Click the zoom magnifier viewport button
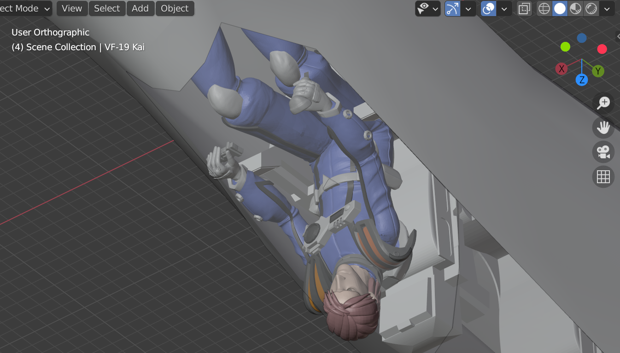Image resolution: width=620 pixels, height=353 pixels. point(603,103)
